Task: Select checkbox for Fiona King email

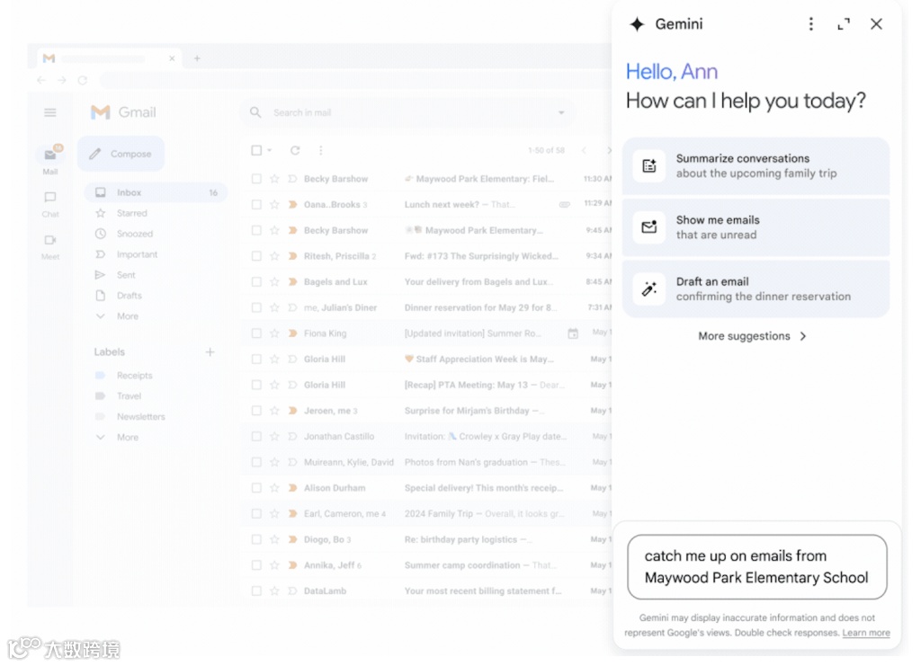Action: click(x=256, y=333)
